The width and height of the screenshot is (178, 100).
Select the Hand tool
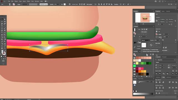coord(2,48)
